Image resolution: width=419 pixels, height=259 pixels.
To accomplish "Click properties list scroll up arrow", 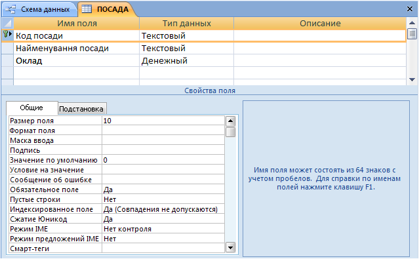I will click(x=230, y=121).
